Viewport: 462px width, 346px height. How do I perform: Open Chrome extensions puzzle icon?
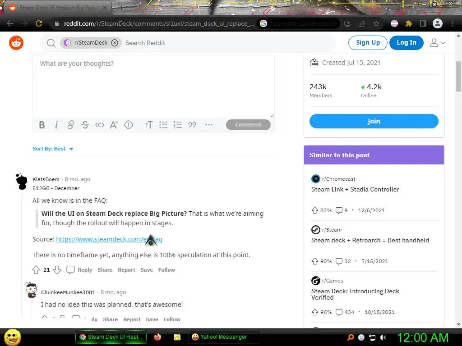pos(409,23)
